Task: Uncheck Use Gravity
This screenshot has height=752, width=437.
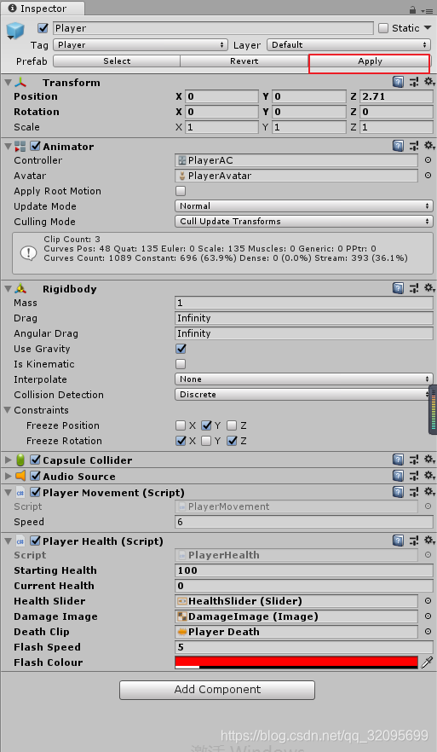Action: pos(181,349)
